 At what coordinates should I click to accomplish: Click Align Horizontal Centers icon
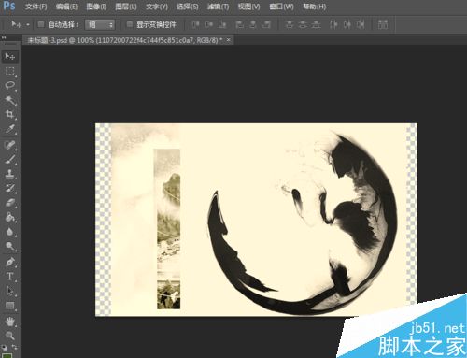[x=253, y=24]
